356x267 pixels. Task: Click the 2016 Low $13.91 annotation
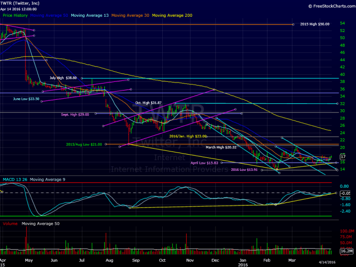(x=244, y=170)
